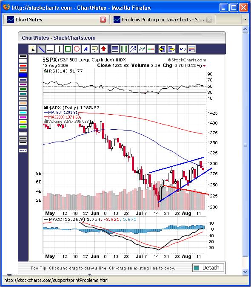Viewport: 251px width, 287px height.
Task: Pick the dark green color swatch
Action: pos(23,89)
